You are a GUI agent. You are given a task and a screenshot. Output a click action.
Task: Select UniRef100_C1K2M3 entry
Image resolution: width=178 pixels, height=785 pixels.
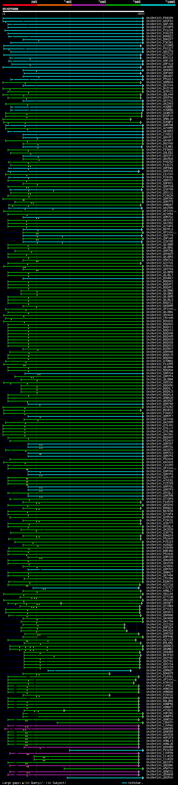point(159,465)
